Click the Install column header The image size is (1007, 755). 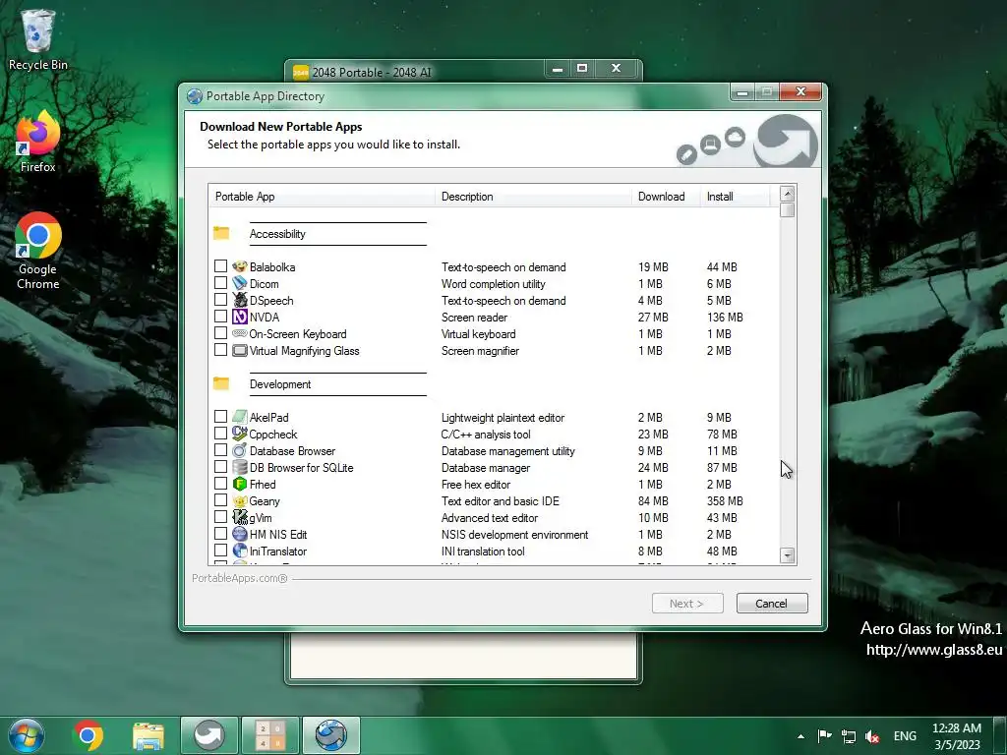735,197
